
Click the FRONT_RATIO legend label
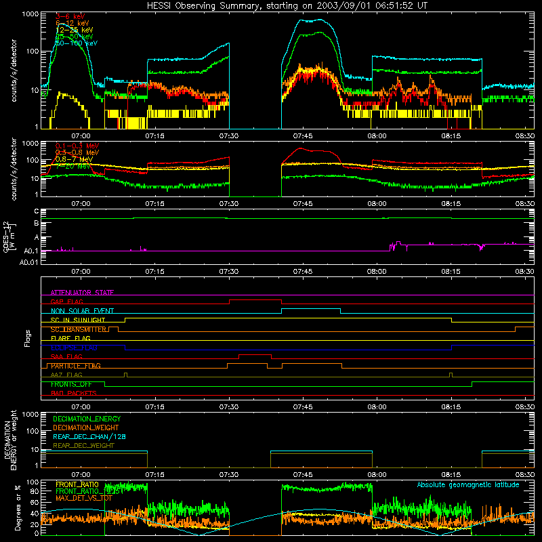point(77,484)
